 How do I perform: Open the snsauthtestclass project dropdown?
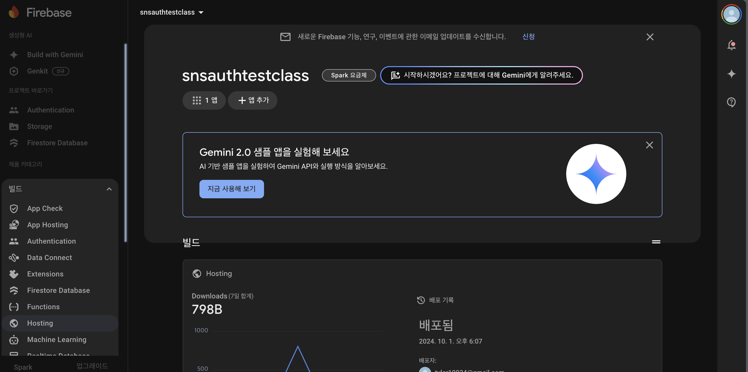(171, 12)
